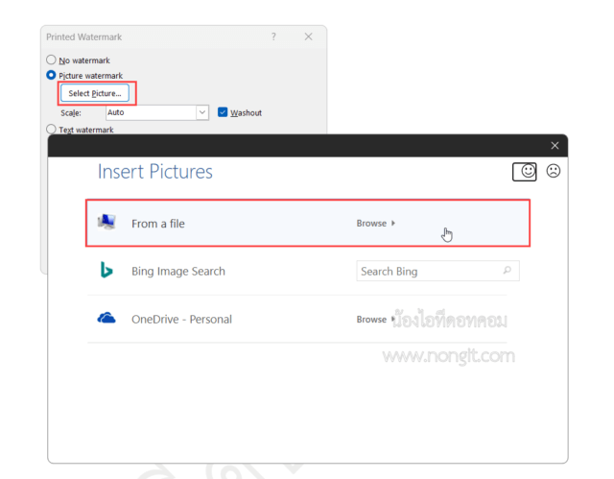
Task: Click the frowning face feedback icon
Action: (x=554, y=171)
